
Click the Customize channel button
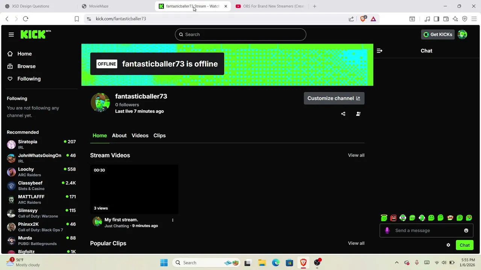(334, 98)
